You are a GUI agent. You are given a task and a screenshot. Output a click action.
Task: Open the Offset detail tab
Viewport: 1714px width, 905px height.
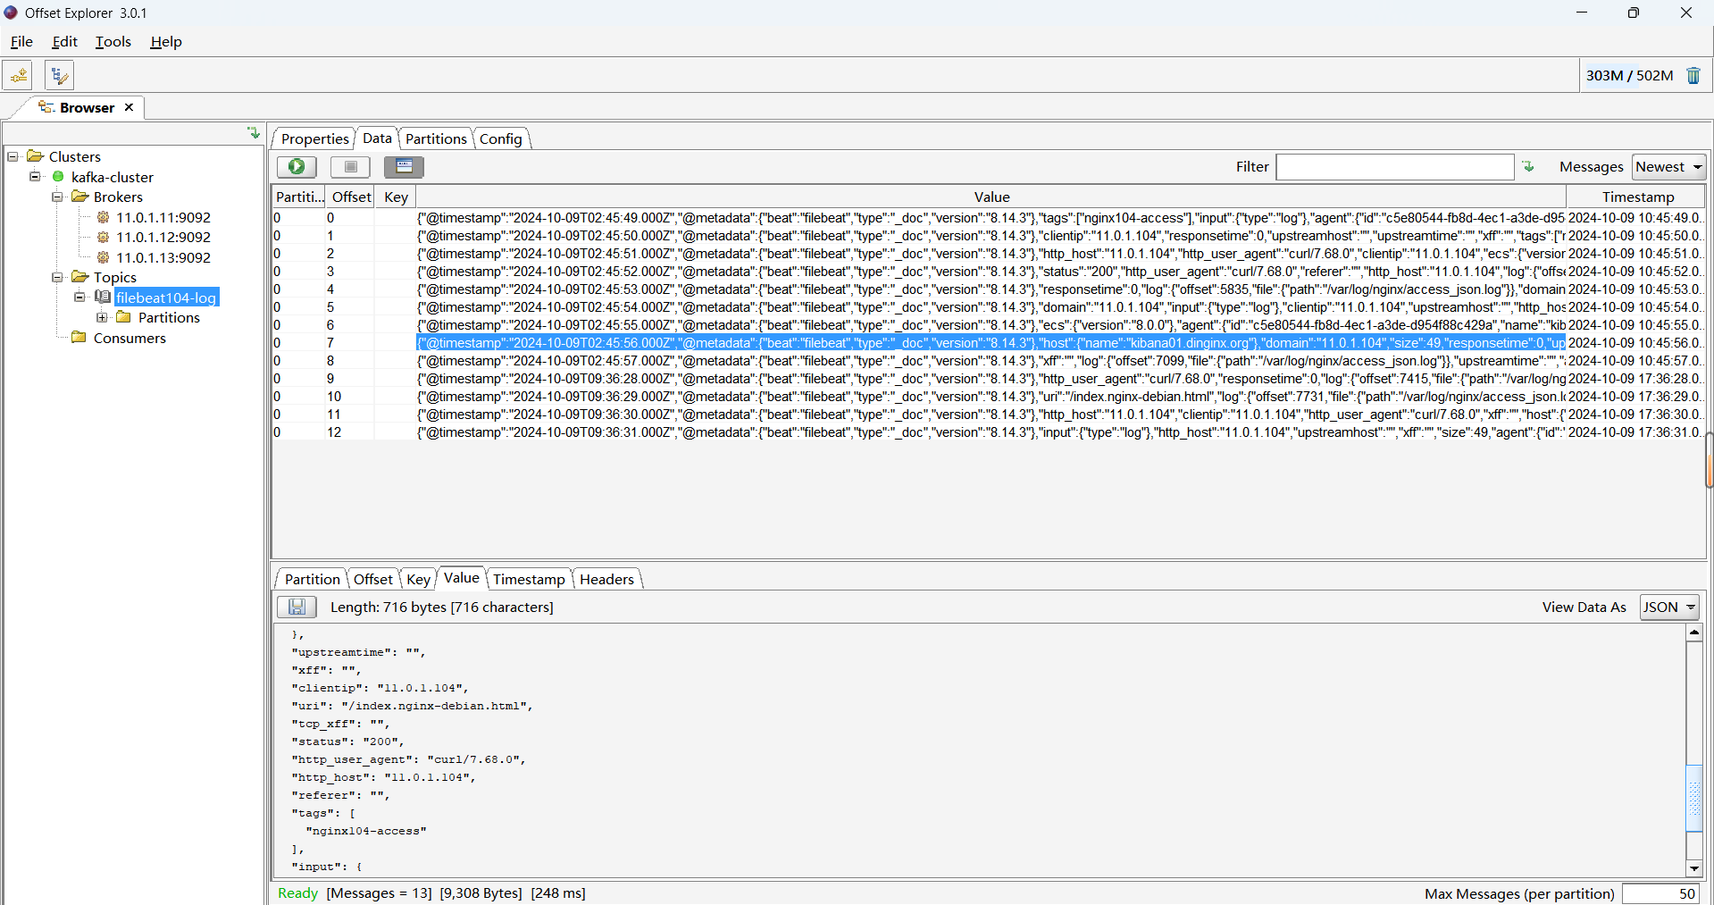372,579
